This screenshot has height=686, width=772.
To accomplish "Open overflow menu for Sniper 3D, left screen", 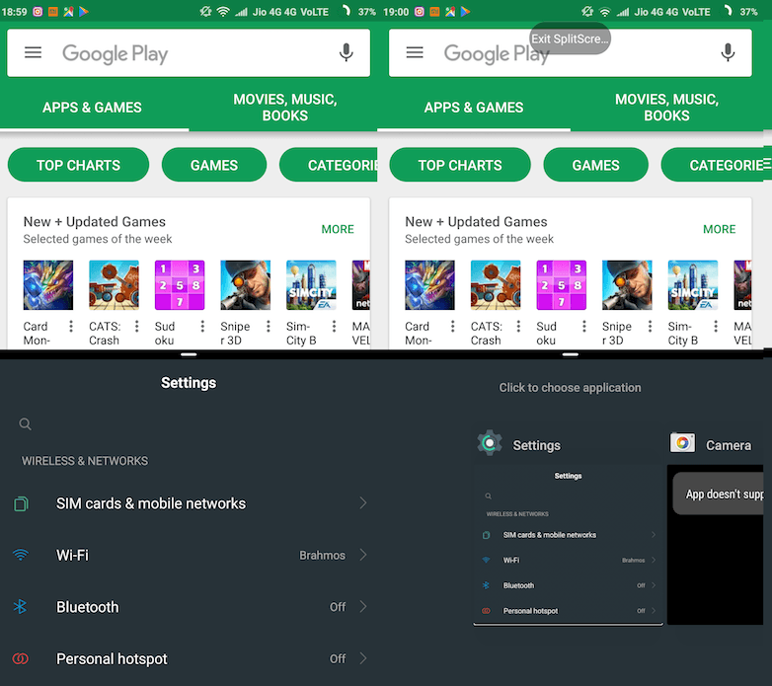I will (x=269, y=327).
